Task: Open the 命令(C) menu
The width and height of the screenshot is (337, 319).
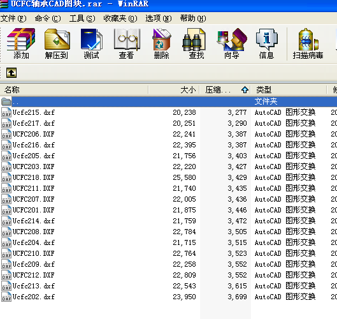Action: 48,19
